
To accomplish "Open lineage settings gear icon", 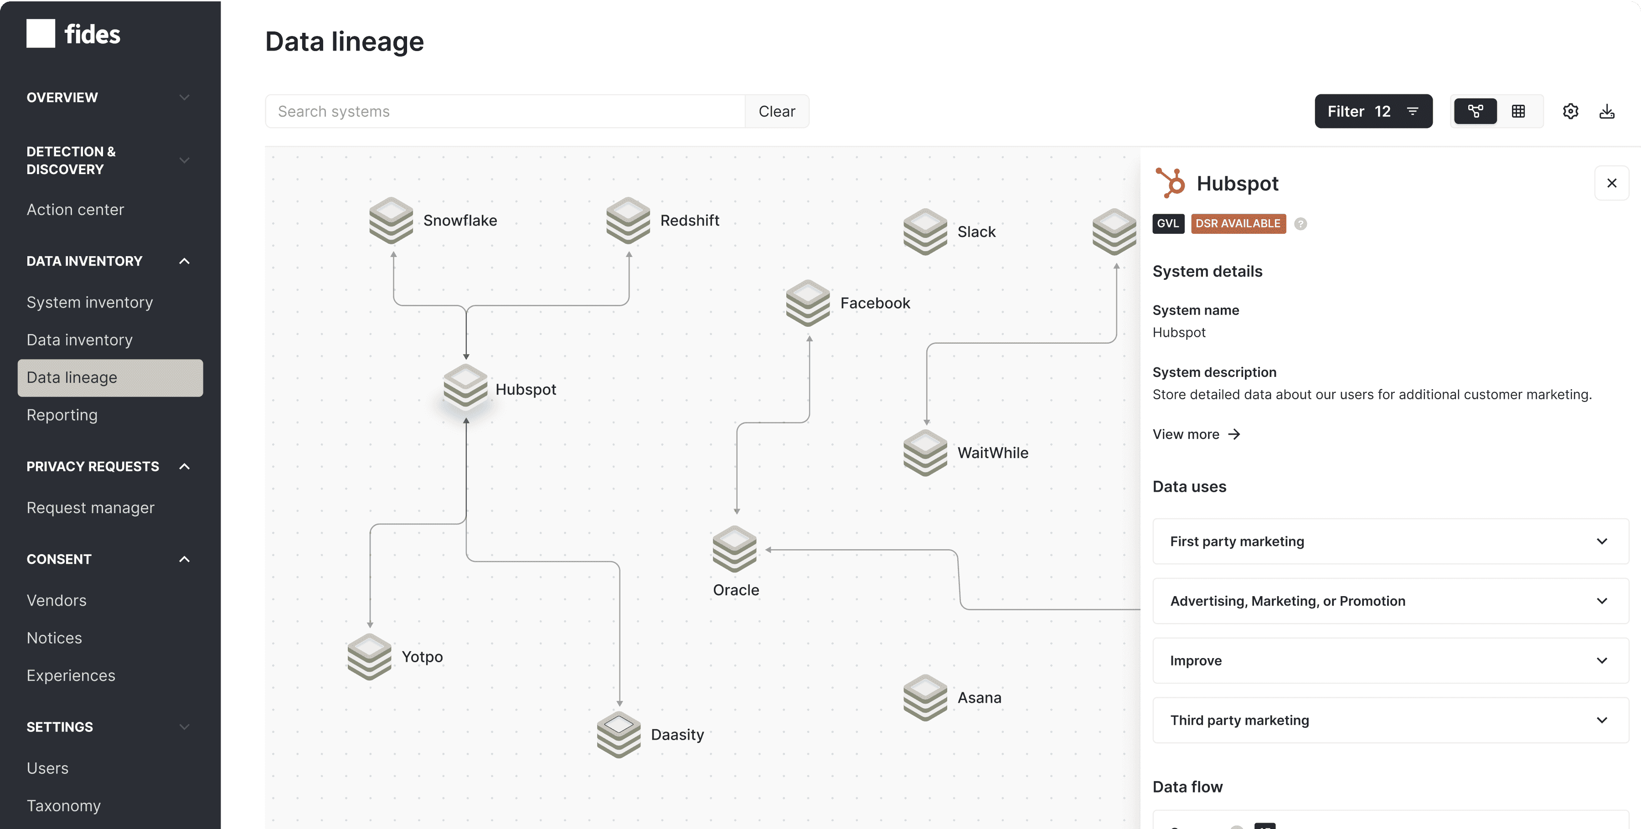I will pos(1570,111).
